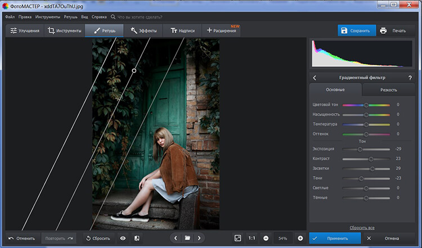Toggle the eye preview of original image
422x248 pixels.
pos(123,238)
